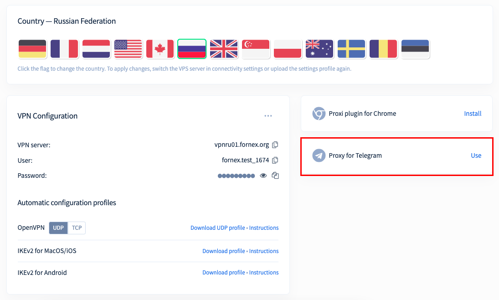The height and width of the screenshot is (300, 499).
Task: Click Automatic configuration profiles heading
Action: point(67,202)
